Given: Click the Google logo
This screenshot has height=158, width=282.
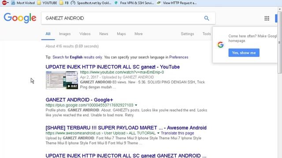Looking at the screenshot, I should (x=20, y=18).
